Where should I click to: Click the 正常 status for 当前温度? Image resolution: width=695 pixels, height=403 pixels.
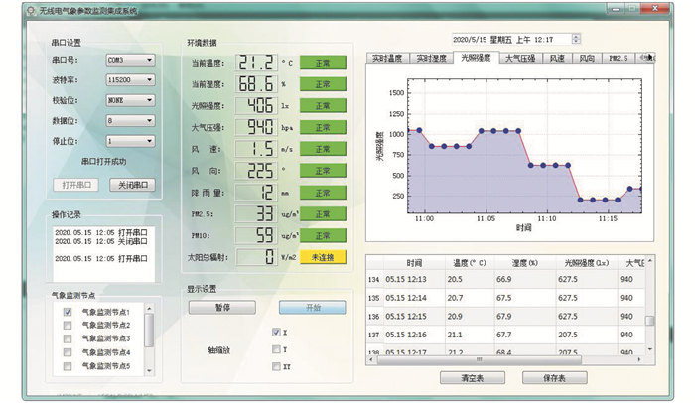[x=323, y=63]
